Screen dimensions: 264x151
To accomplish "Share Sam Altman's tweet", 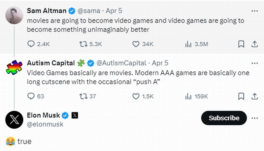I will coord(254,44).
